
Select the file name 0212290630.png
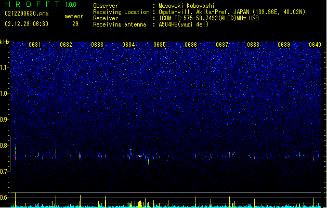point(27,14)
